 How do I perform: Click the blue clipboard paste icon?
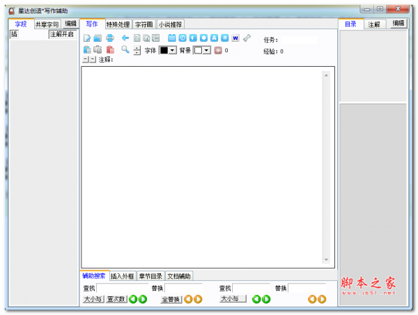tap(87, 50)
